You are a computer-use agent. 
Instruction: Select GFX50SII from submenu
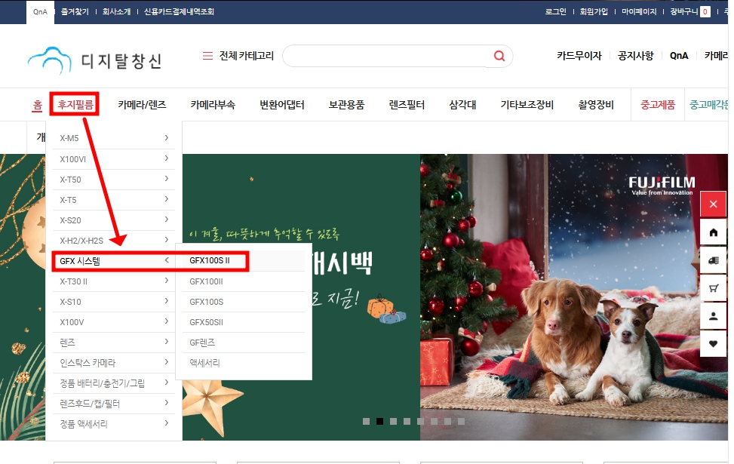coord(206,322)
